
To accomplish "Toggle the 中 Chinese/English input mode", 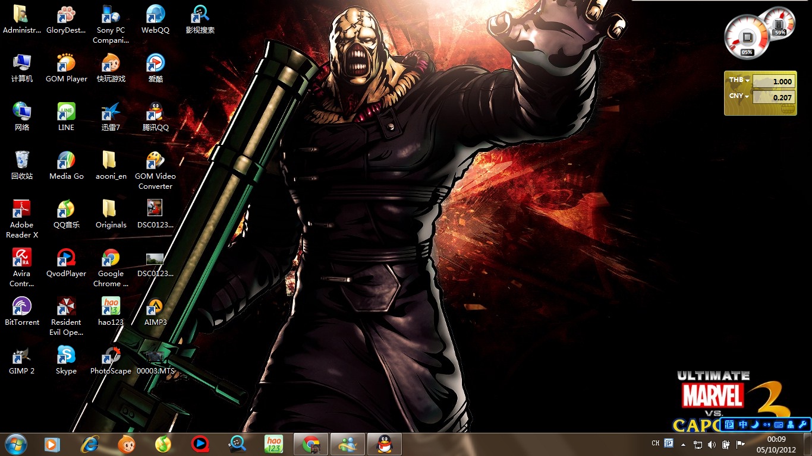I will [x=743, y=425].
